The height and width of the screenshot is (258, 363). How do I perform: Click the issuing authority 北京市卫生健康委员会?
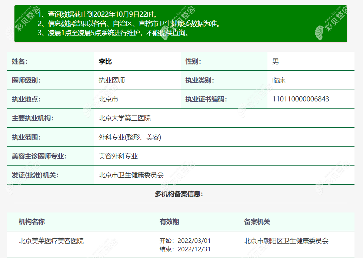pos(130,175)
